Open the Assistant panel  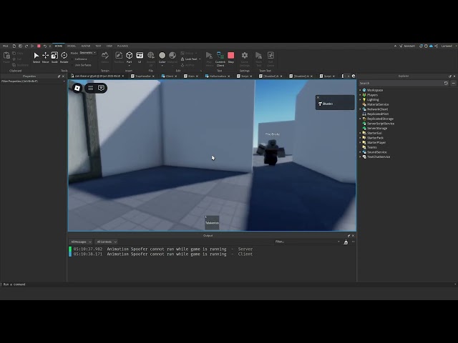click(407, 46)
